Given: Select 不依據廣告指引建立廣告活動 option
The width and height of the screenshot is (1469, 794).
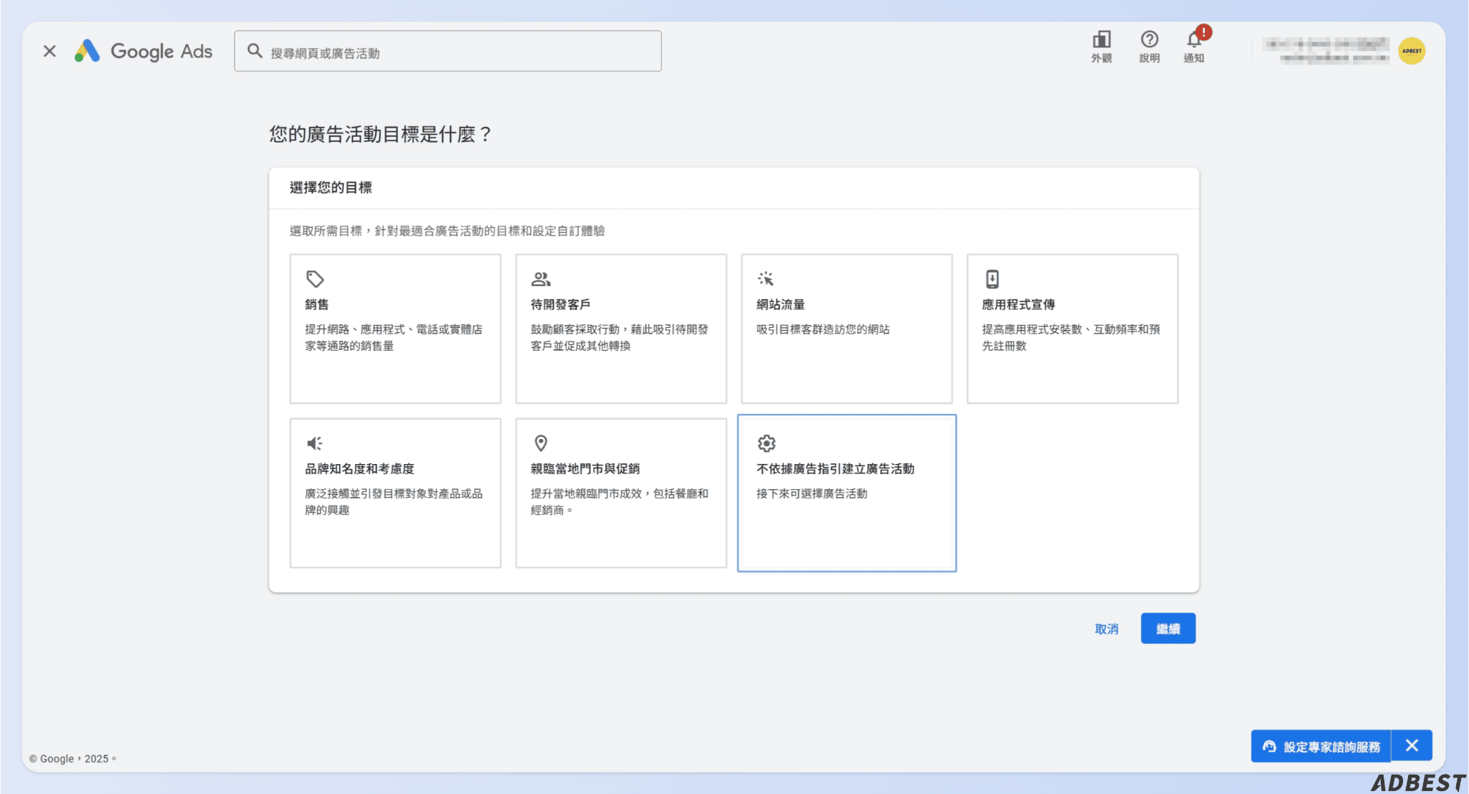Looking at the screenshot, I should [x=847, y=493].
